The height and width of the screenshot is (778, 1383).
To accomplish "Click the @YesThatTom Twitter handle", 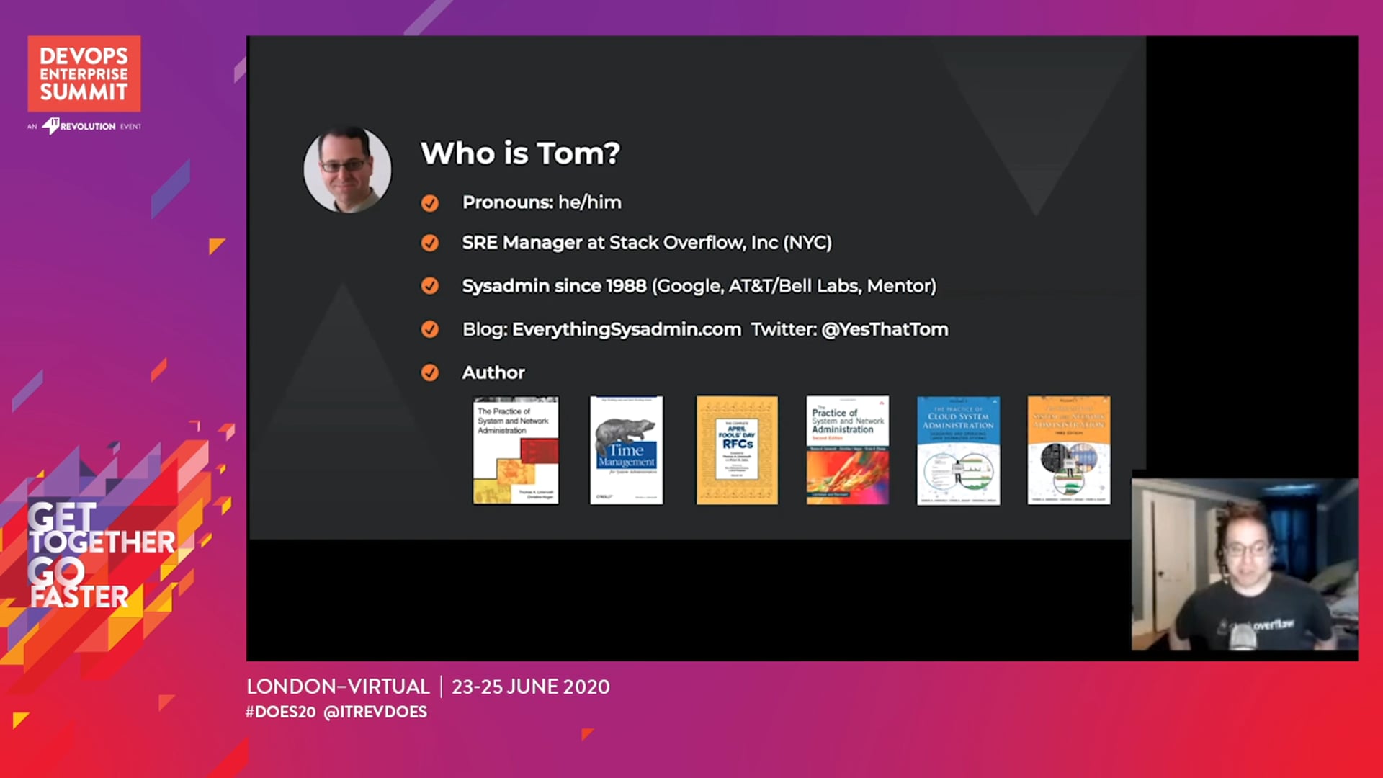I will point(885,329).
